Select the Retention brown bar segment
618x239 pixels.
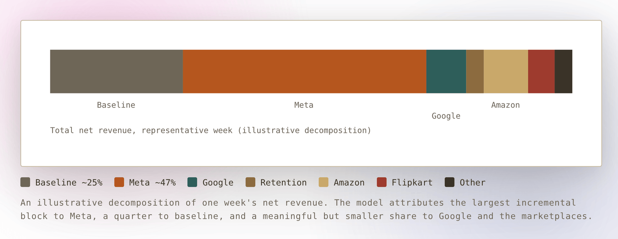(x=475, y=71)
